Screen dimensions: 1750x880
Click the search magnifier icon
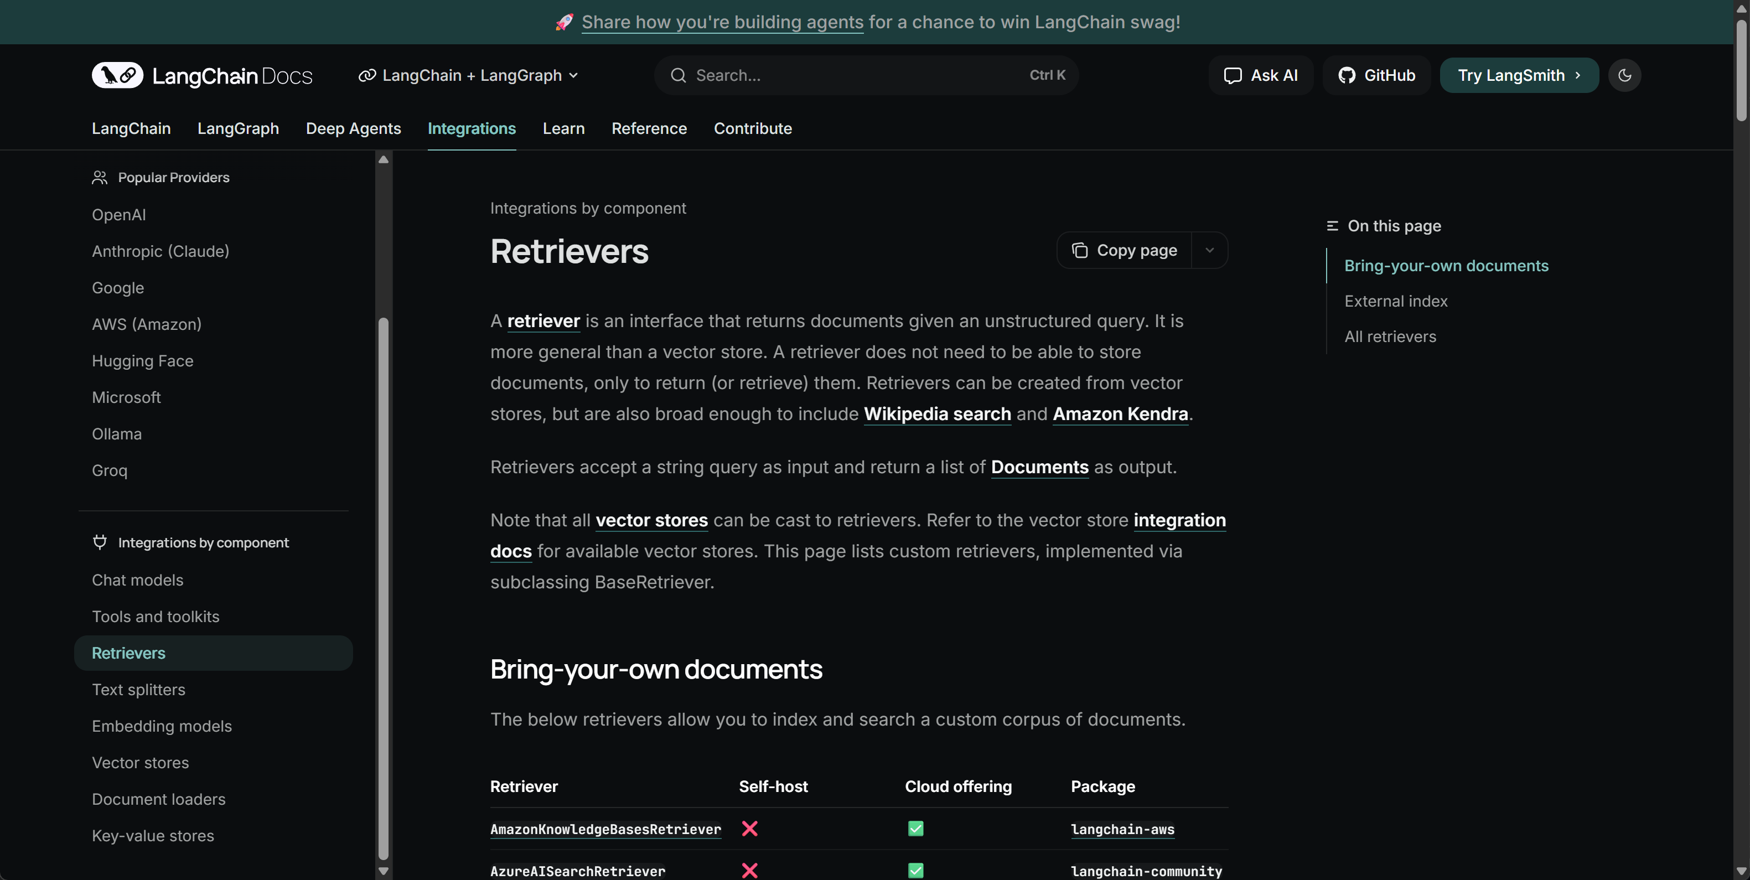click(x=678, y=75)
